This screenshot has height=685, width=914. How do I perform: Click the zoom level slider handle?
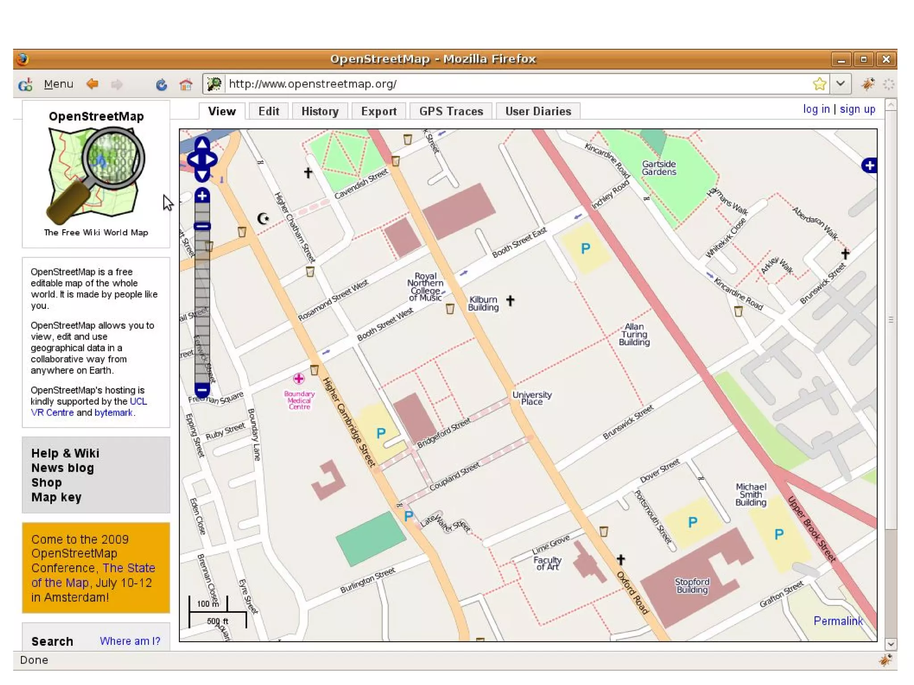202,226
